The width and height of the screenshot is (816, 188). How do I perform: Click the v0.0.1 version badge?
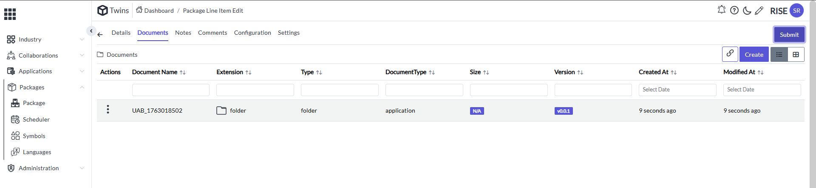pos(564,111)
